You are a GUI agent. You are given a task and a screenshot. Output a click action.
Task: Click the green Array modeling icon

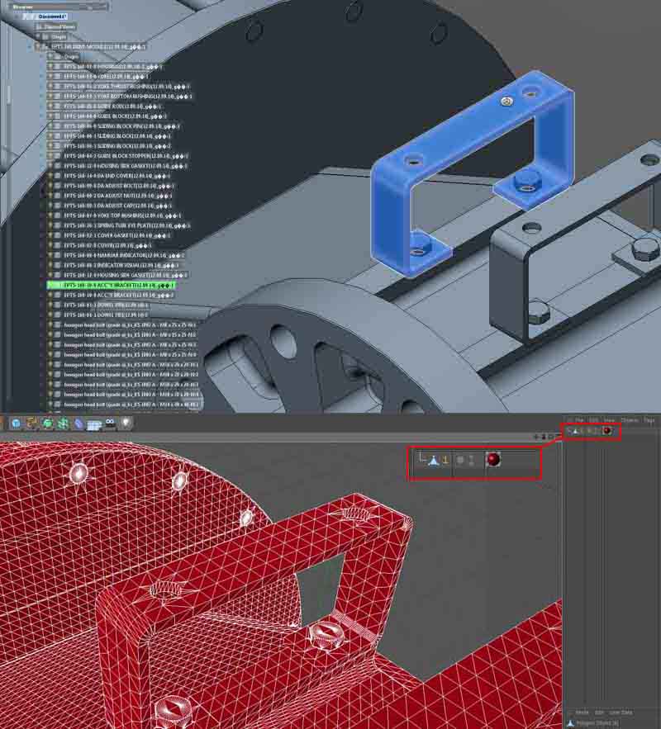(63, 423)
